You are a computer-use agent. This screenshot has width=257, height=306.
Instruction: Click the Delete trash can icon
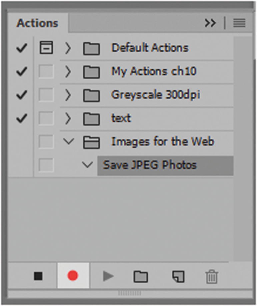click(x=212, y=277)
